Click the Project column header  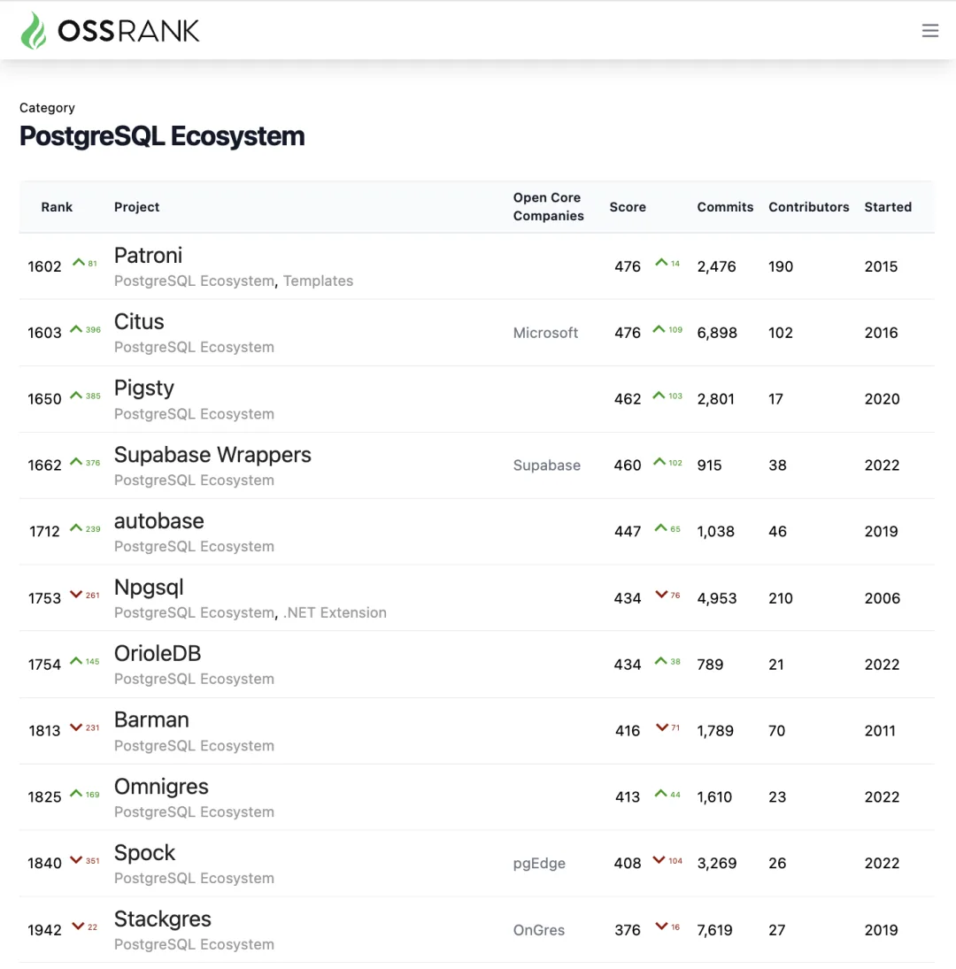pos(136,207)
